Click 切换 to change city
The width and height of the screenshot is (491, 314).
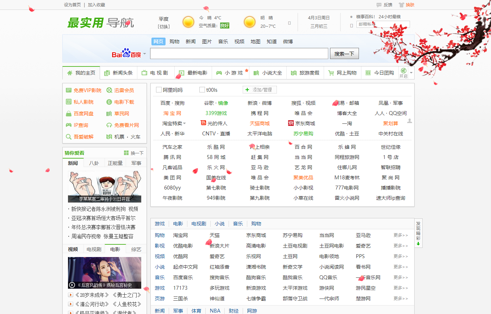[164, 27]
